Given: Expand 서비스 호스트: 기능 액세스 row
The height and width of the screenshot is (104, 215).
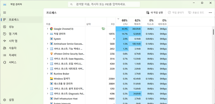Looking at the screenshot, I should pos(47,49).
